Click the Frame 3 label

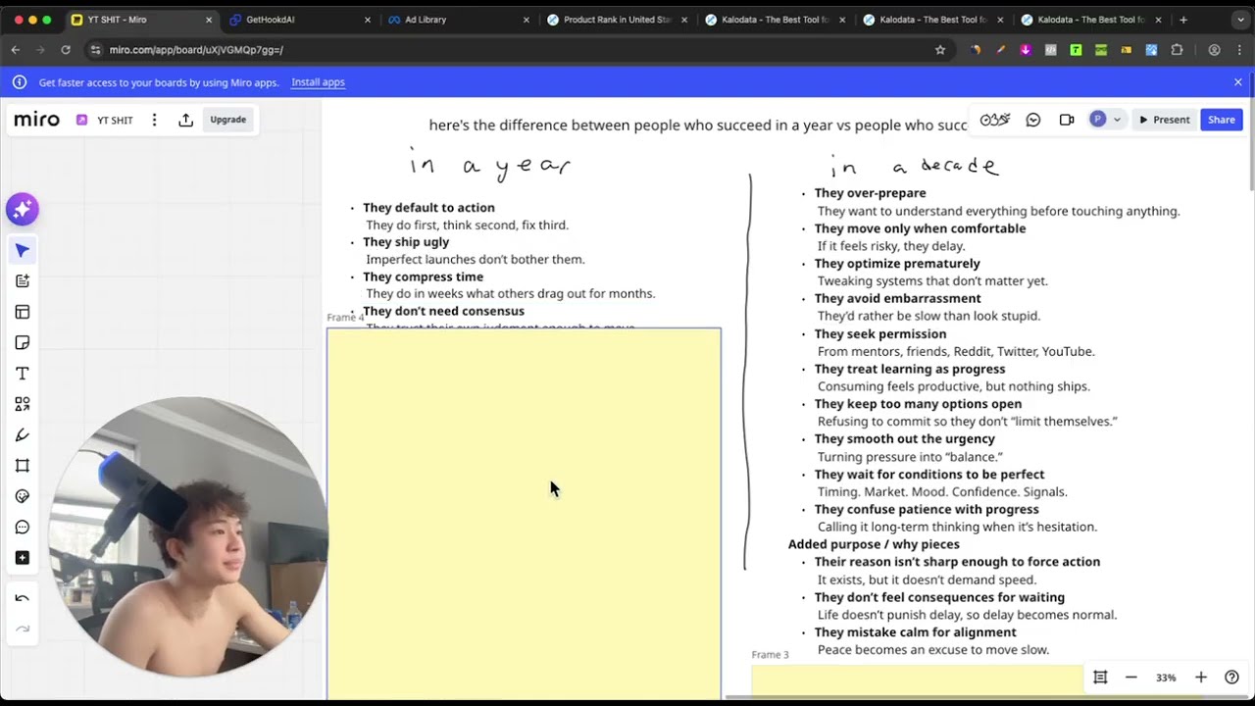coord(770,655)
